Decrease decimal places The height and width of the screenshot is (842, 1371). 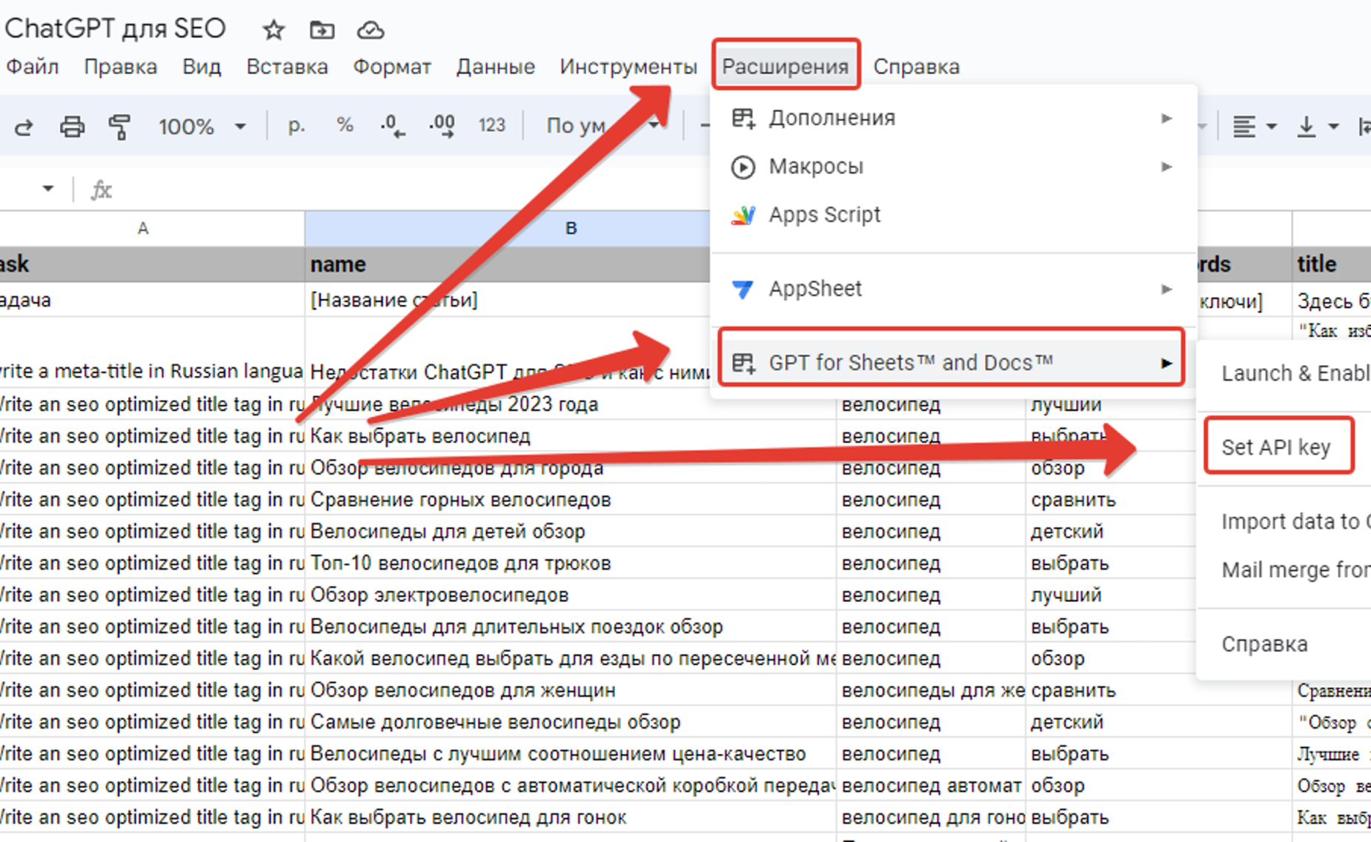(x=392, y=126)
